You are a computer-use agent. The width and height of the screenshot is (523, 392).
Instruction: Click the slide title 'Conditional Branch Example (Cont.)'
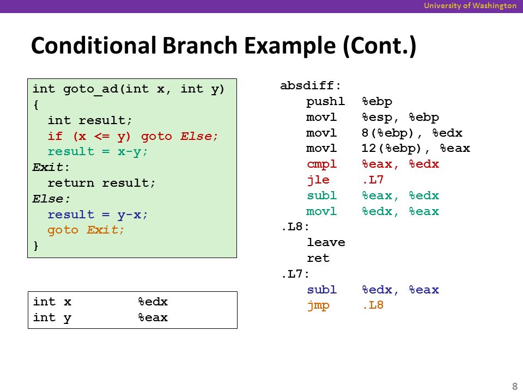coord(224,46)
